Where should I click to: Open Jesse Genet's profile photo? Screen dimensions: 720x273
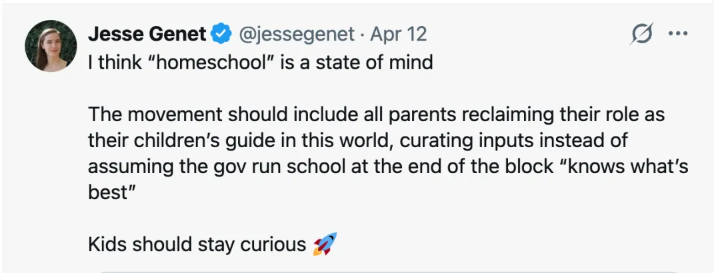pyautogui.click(x=50, y=46)
